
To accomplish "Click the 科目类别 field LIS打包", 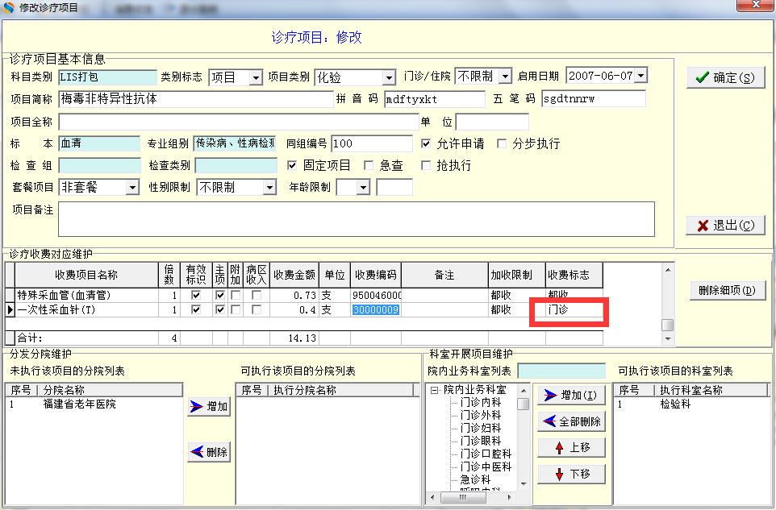I will point(107,77).
